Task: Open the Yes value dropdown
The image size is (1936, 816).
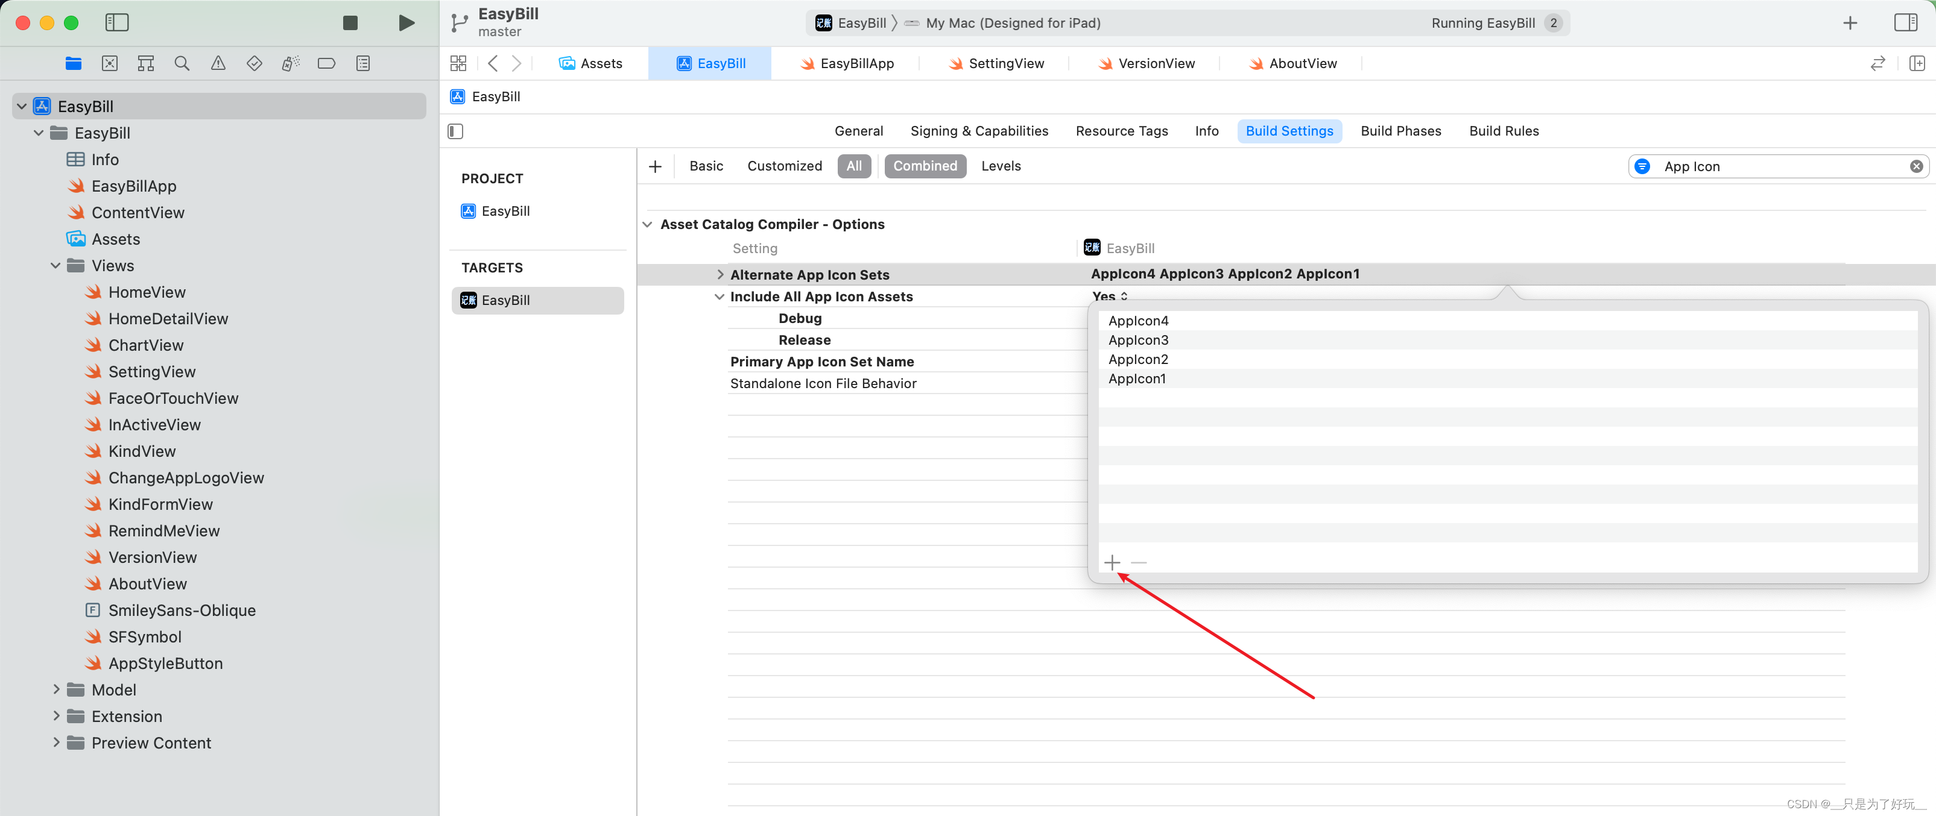Action: (1110, 297)
